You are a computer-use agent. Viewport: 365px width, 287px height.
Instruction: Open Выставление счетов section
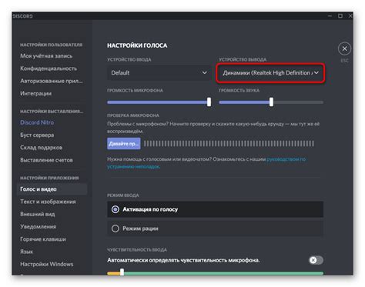(46, 160)
